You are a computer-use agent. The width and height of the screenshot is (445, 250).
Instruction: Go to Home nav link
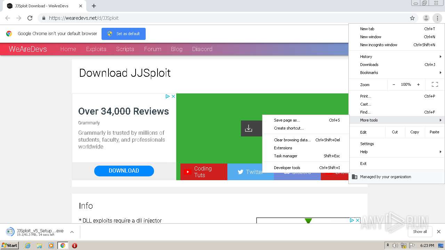pos(68,49)
